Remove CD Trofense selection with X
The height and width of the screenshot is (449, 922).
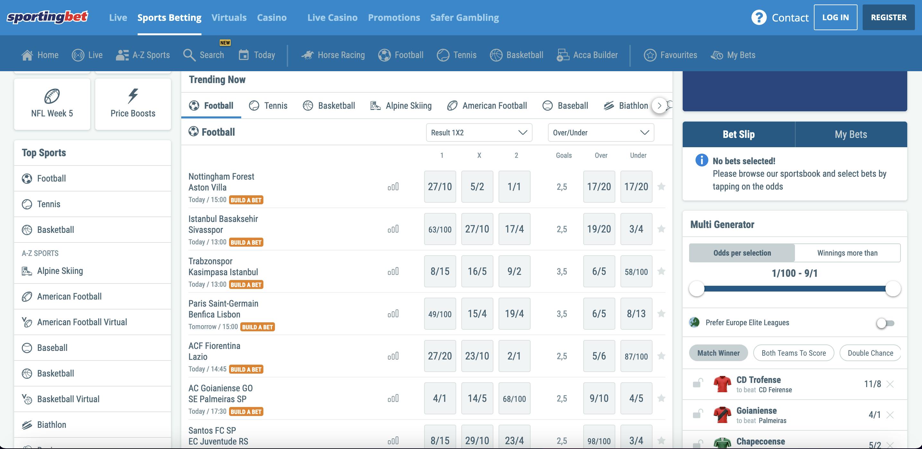pyautogui.click(x=890, y=384)
